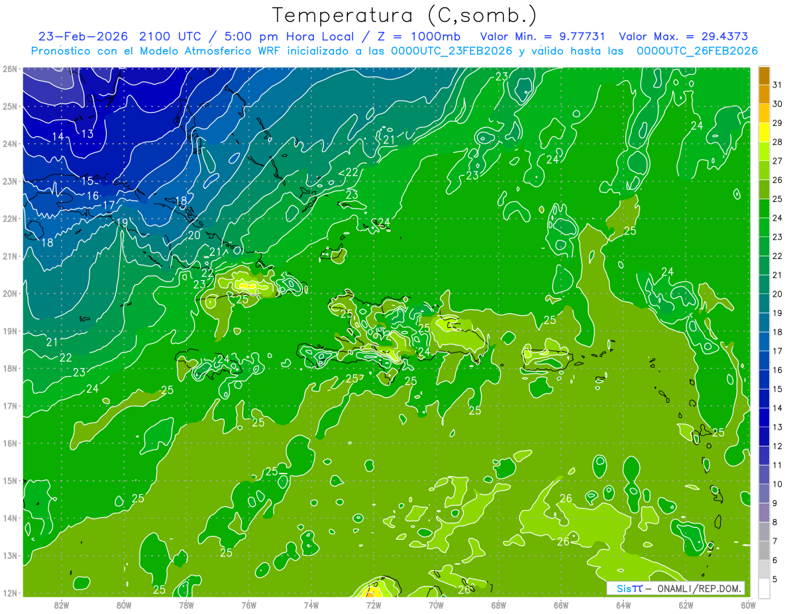Click latitude axis label "22N"
This screenshot has height=614, width=795.
click(10, 219)
